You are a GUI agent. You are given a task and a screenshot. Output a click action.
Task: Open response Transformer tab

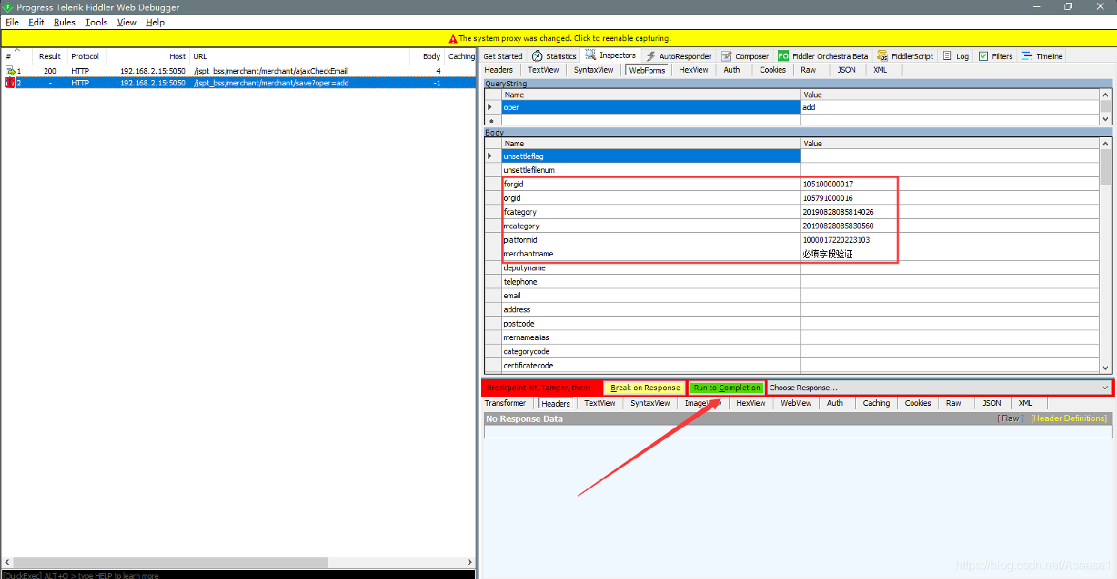(x=506, y=403)
